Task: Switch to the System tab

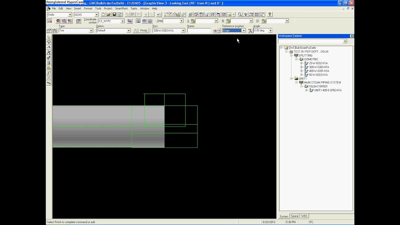Action: tap(284, 216)
